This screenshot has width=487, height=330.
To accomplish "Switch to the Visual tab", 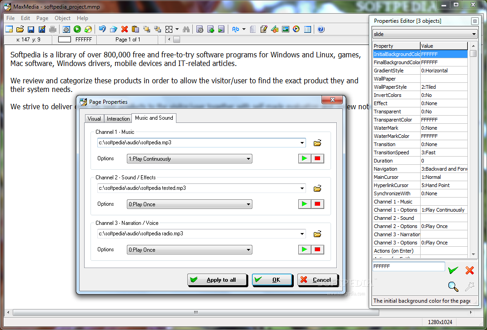I will (94, 118).
